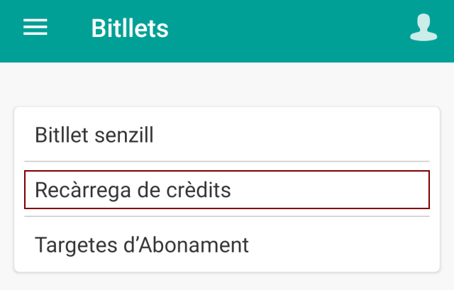The image size is (454, 290).
Task: Select the last item in tickets list
Action: point(226,245)
